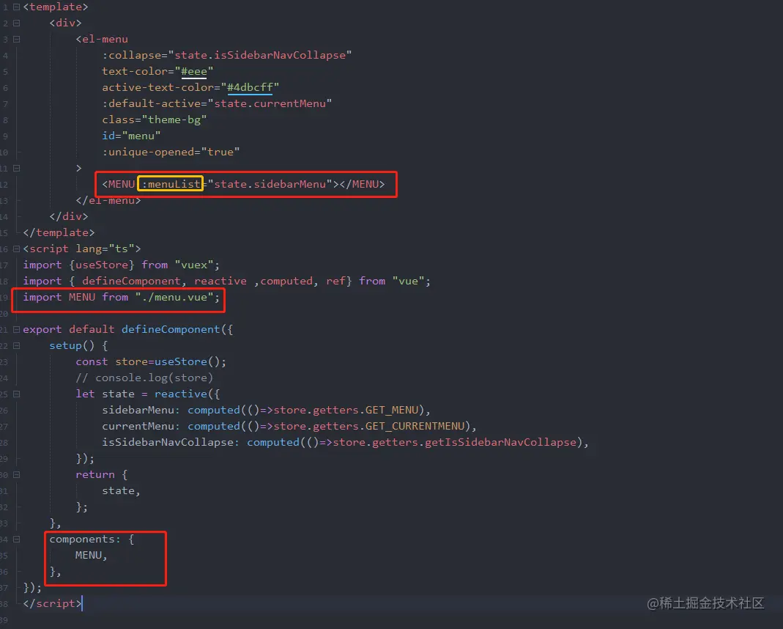Click the text-color attribute name
Screen dimensions: 783x629
pyautogui.click(x=135, y=71)
